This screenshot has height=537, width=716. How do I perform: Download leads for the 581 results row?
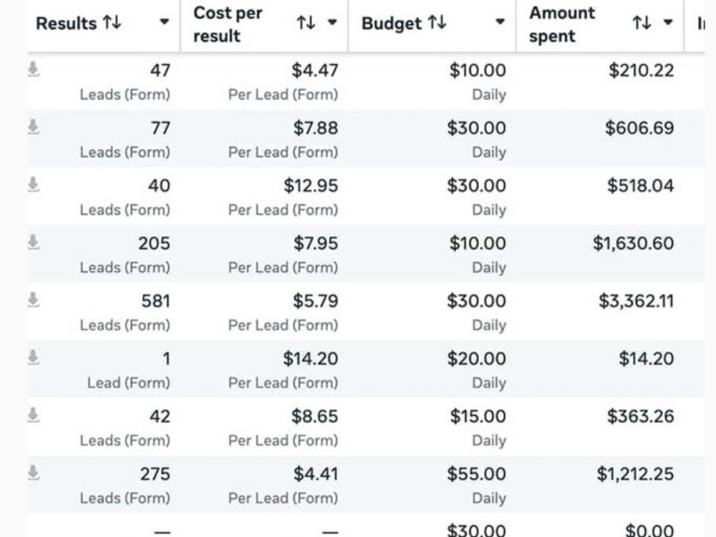34,301
